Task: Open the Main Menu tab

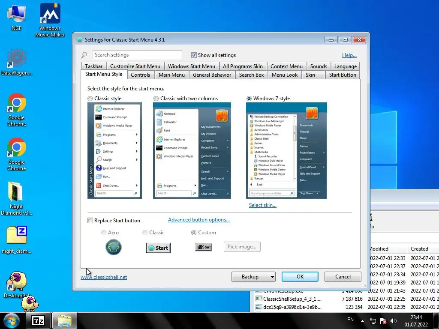Action: point(171,75)
